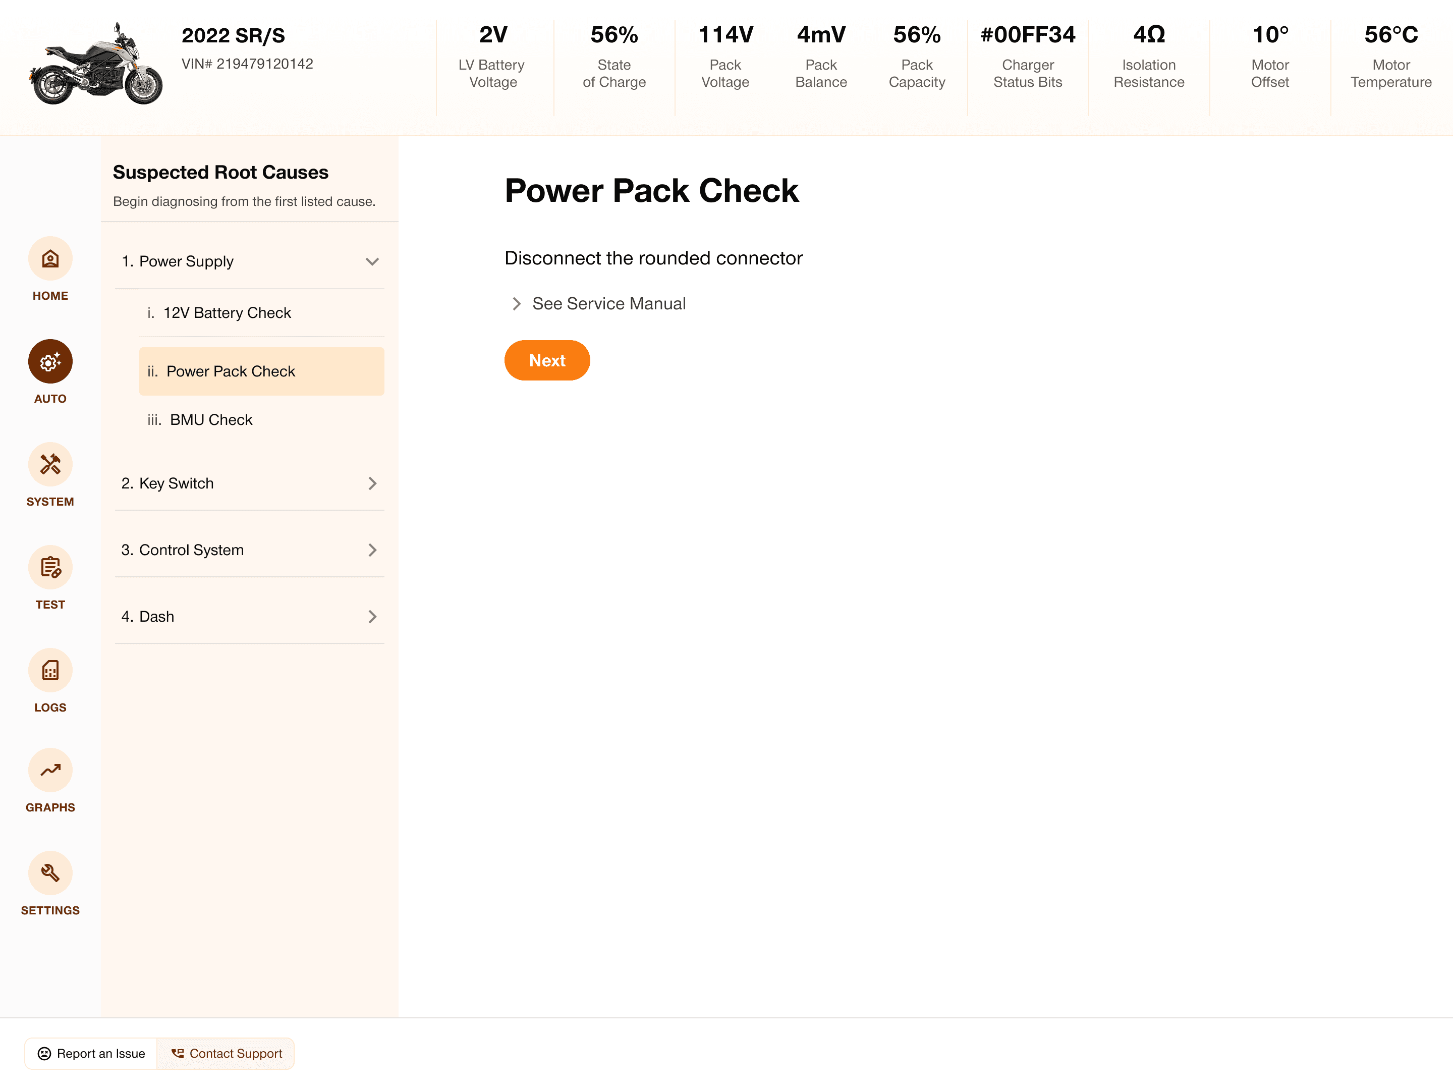Click the motorcycle thumbnail image

pyautogui.click(x=95, y=64)
